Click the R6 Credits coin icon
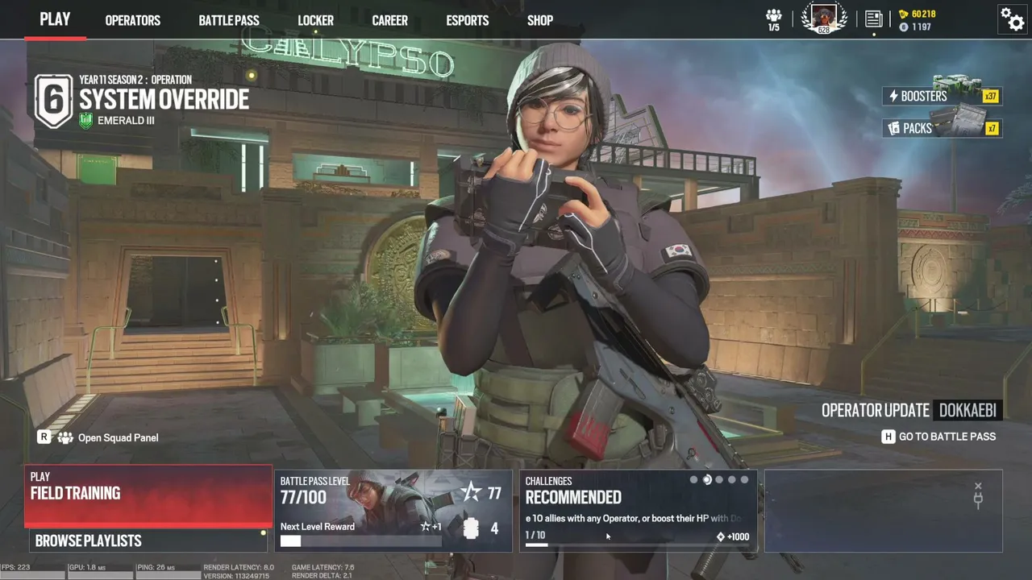This screenshot has height=580, width=1032. pos(904,27)
